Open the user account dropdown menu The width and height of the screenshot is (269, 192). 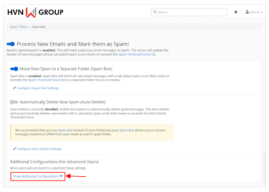(x=254, y=12)
